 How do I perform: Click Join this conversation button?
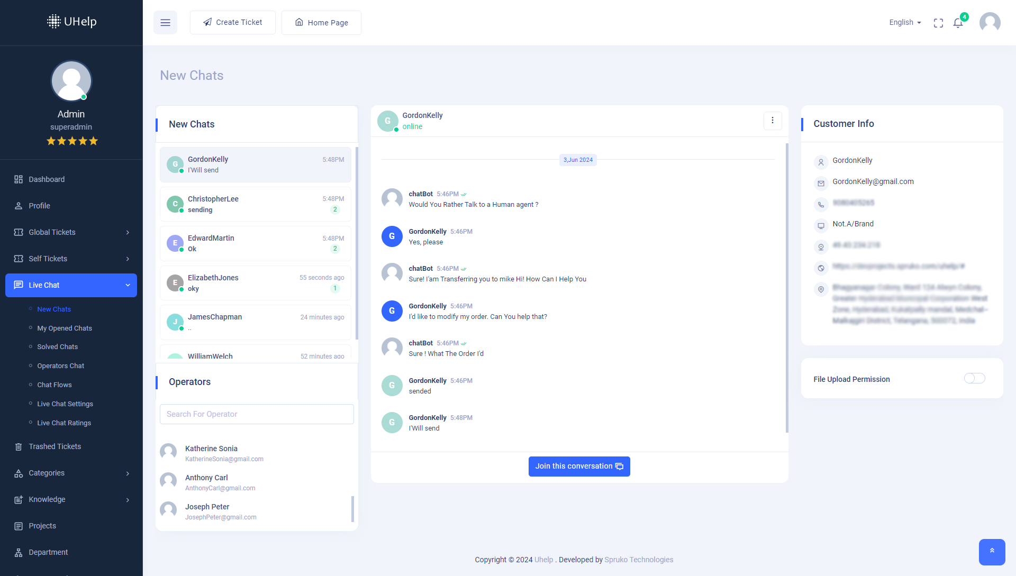pyautogui.click(x=579, y=466)
